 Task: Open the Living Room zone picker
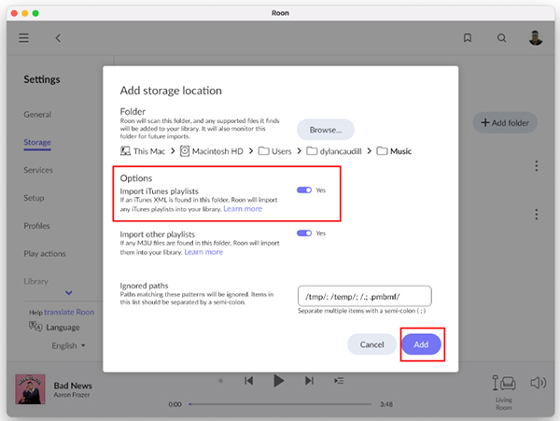click(504, 392)
